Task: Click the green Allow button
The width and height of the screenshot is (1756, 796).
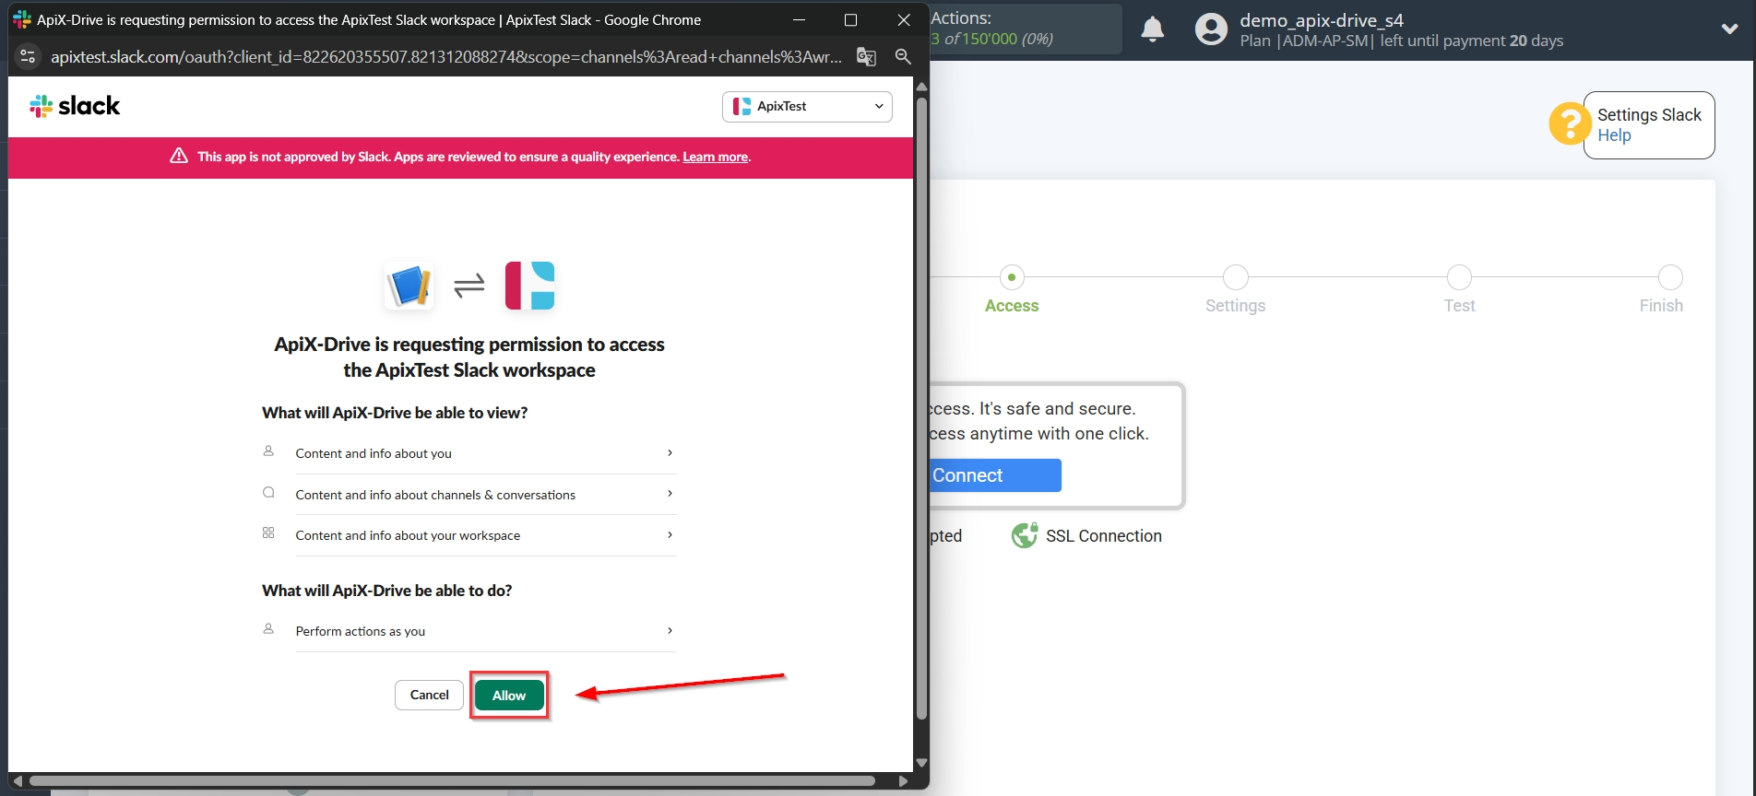Action: coord(509,696)
